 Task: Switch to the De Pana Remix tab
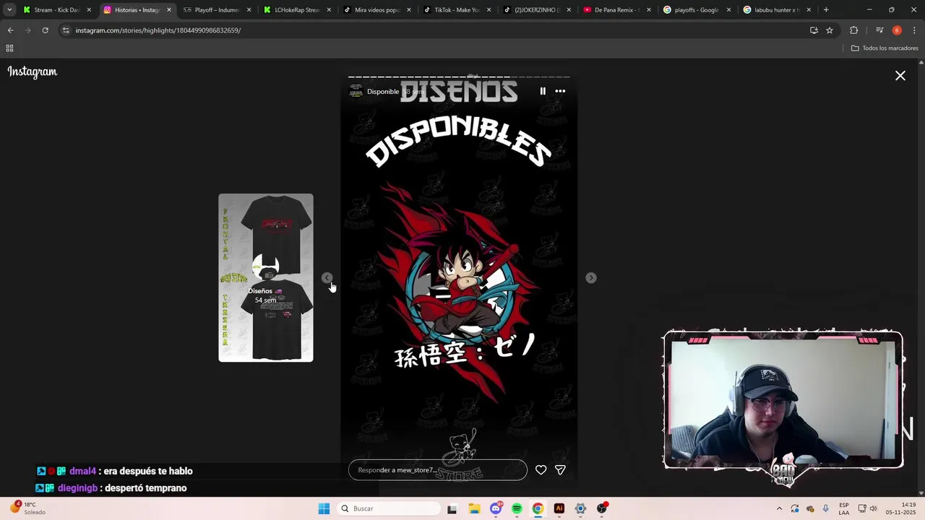coord(616,10)
